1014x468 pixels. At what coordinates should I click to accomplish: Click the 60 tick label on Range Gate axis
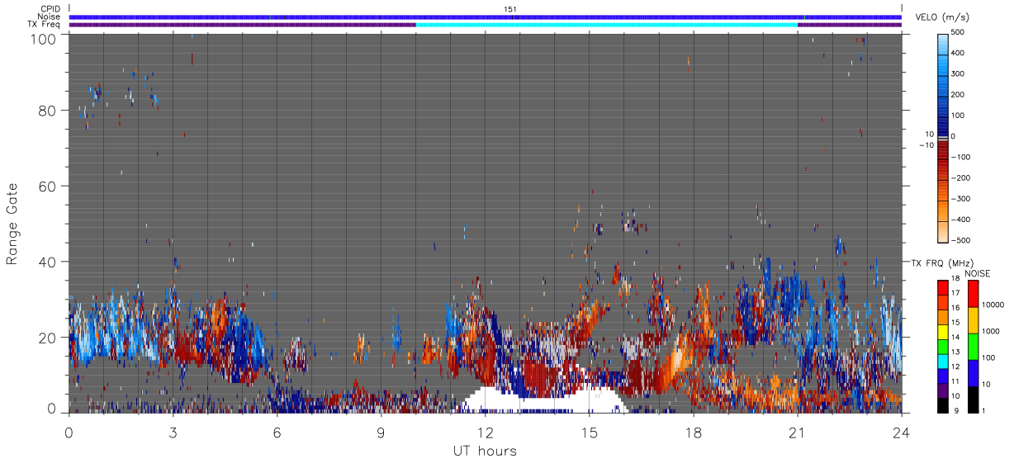click(x=48, y=186)
